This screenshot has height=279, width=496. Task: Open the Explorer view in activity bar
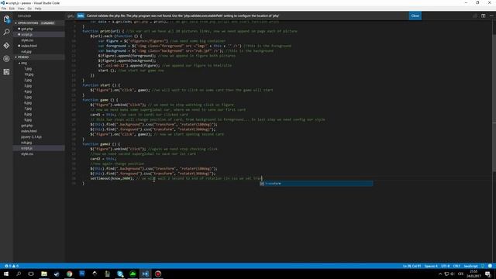click(x=6, y=19)
